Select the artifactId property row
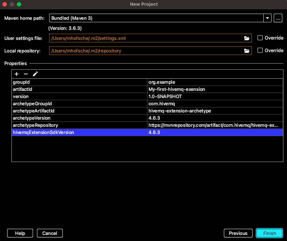This screenshot has height=241, width=287. point(80,89)
